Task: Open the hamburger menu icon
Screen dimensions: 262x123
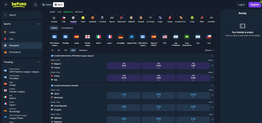Action: click(x=6, y=5)
